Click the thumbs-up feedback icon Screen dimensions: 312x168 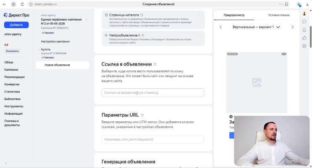[x=304, y=38]
